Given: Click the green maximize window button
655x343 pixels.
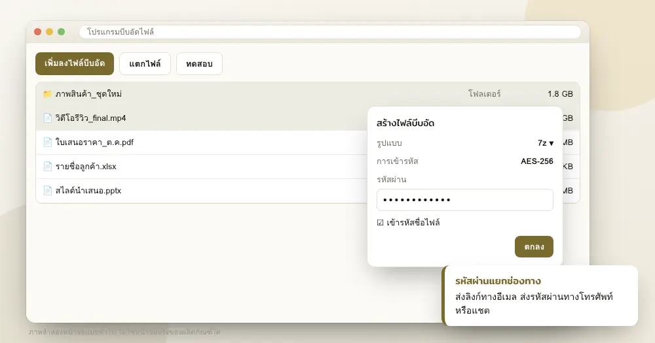Looking at the screenshot, I should point(61,32).
